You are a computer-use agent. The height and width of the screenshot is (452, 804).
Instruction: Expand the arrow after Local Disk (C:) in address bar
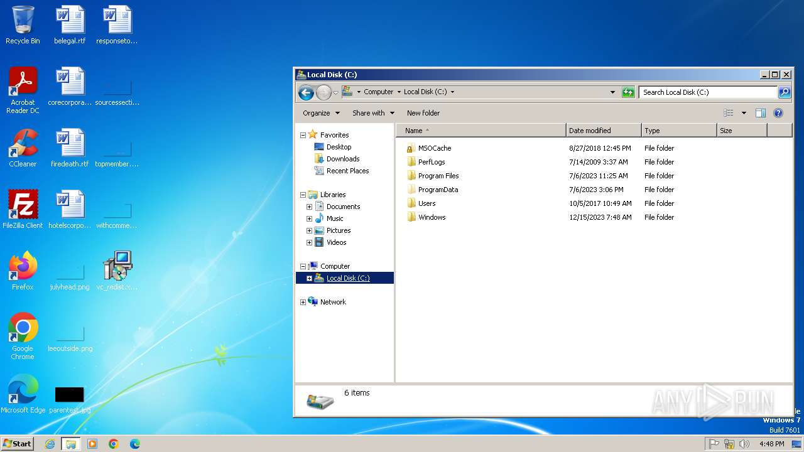point(452,92)
